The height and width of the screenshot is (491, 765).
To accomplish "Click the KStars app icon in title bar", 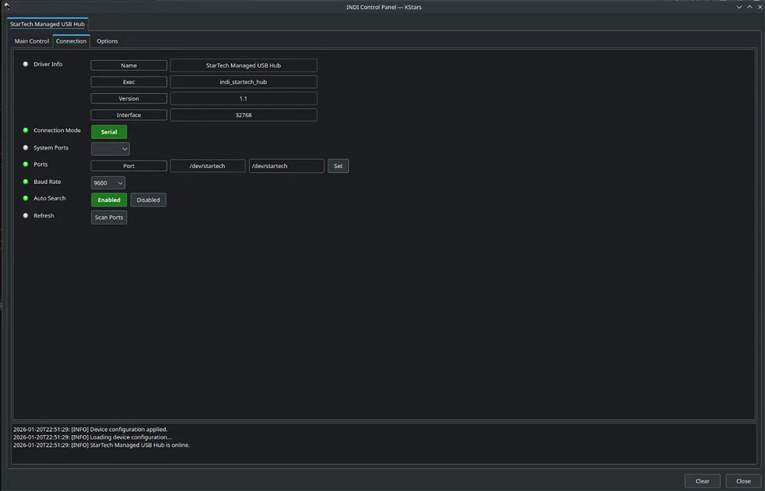I will coord(8,7).
